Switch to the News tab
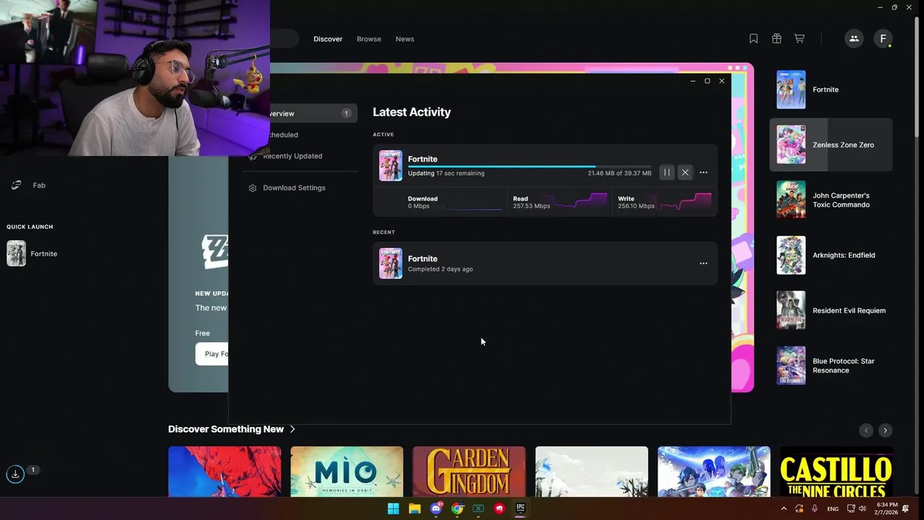 coord(405,39)
